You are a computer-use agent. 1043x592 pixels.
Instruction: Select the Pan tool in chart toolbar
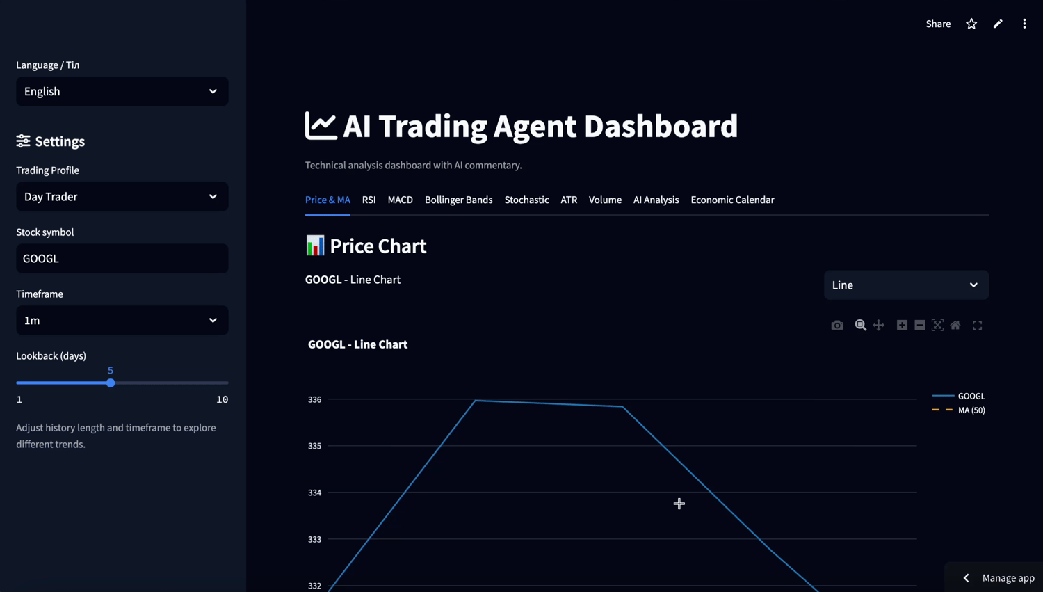(x=879, y=326)
